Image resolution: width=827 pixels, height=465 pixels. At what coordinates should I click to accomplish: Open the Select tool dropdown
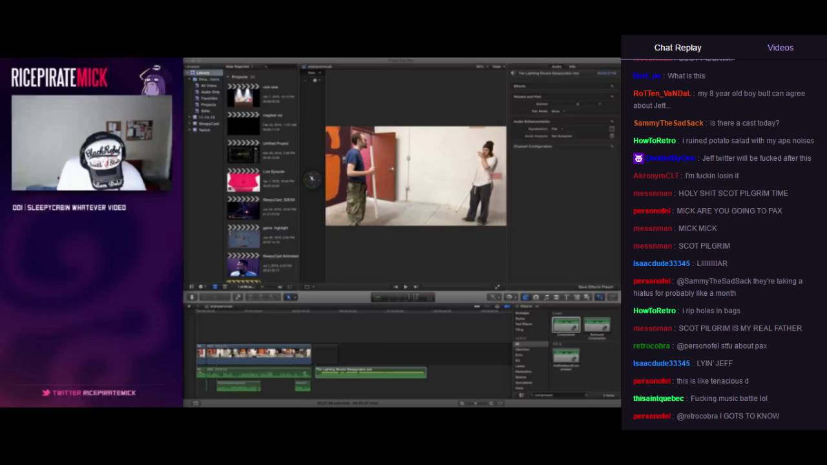291,297
